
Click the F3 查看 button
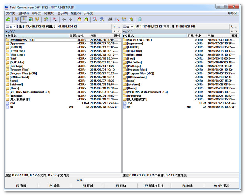[x=21, y=186]
